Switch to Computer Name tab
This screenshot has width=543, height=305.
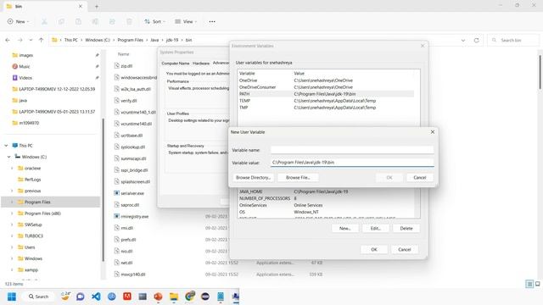click(176, 64)
